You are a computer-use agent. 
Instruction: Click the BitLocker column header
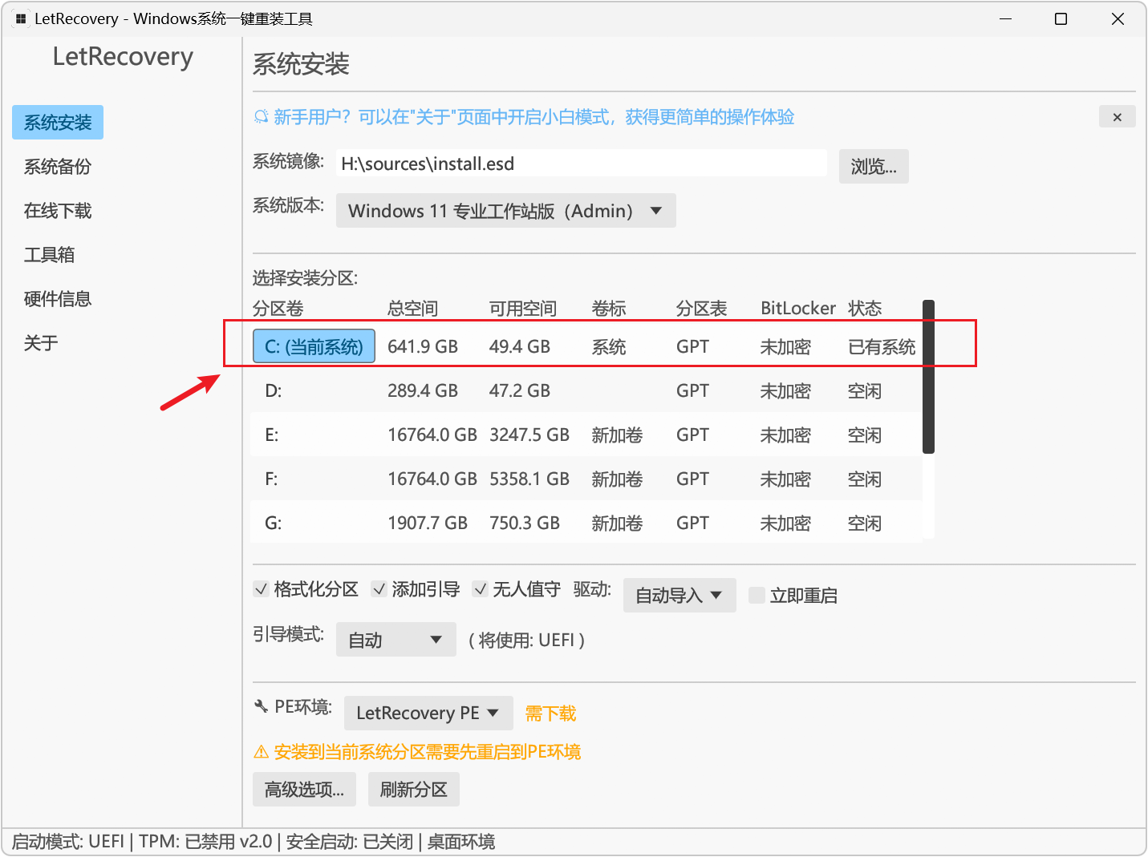click(x=798, y=309)
